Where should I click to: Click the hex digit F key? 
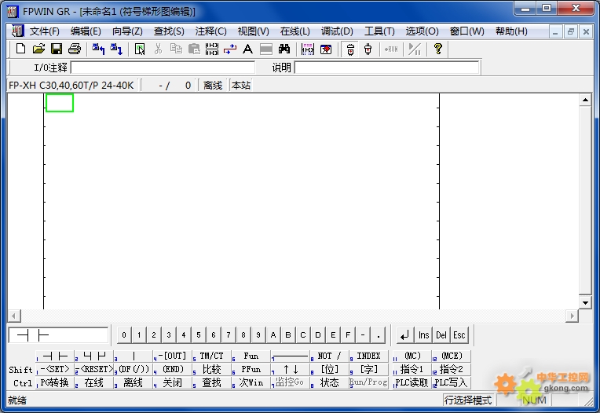point(348,335)
